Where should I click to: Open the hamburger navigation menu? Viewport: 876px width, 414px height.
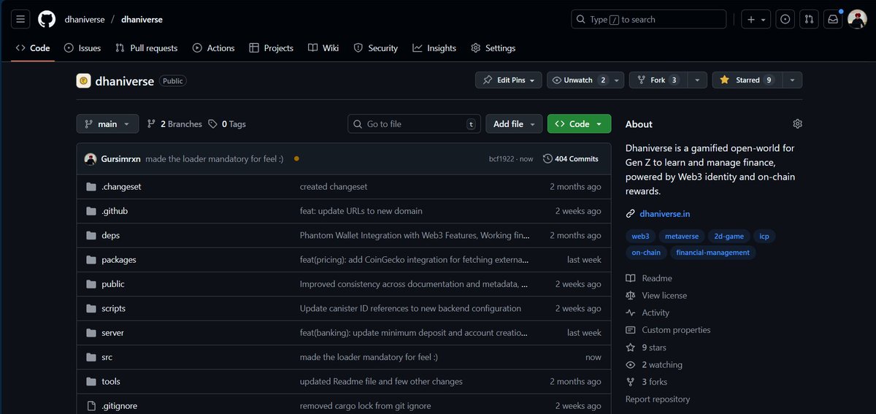20,20
